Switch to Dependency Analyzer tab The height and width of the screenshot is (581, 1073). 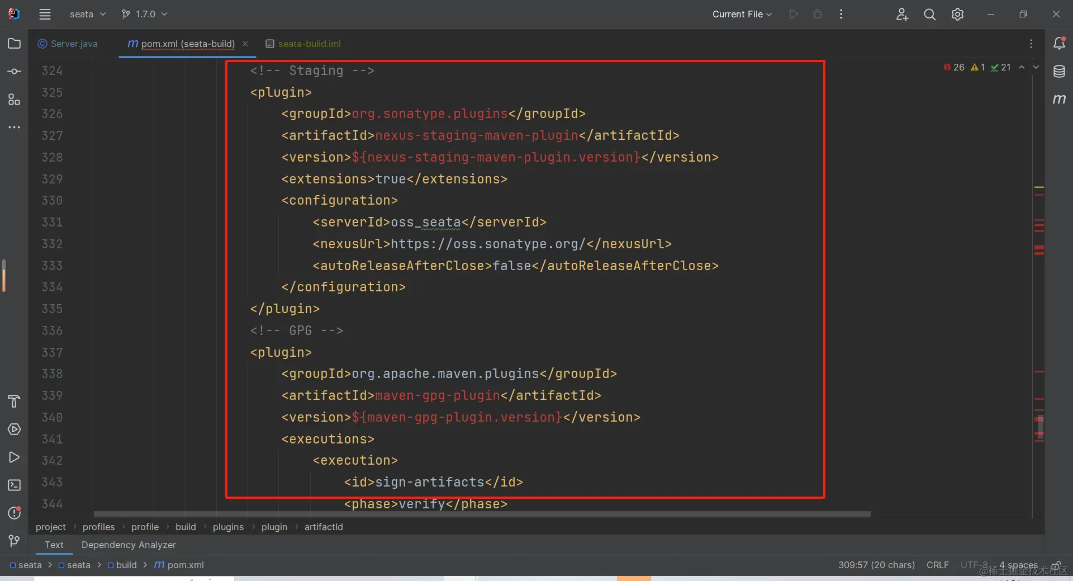point(129,545)
